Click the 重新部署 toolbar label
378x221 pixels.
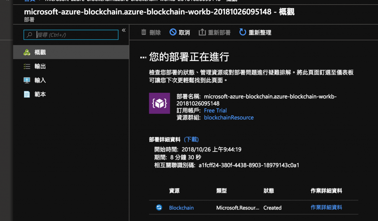coord(219,33)
